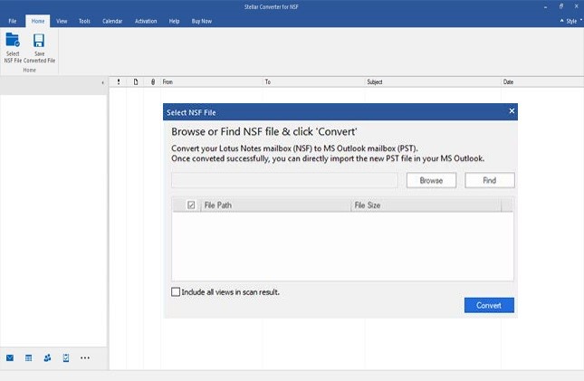Click the NSF file path input field
The image size is (584, 381).
(284, 180)
